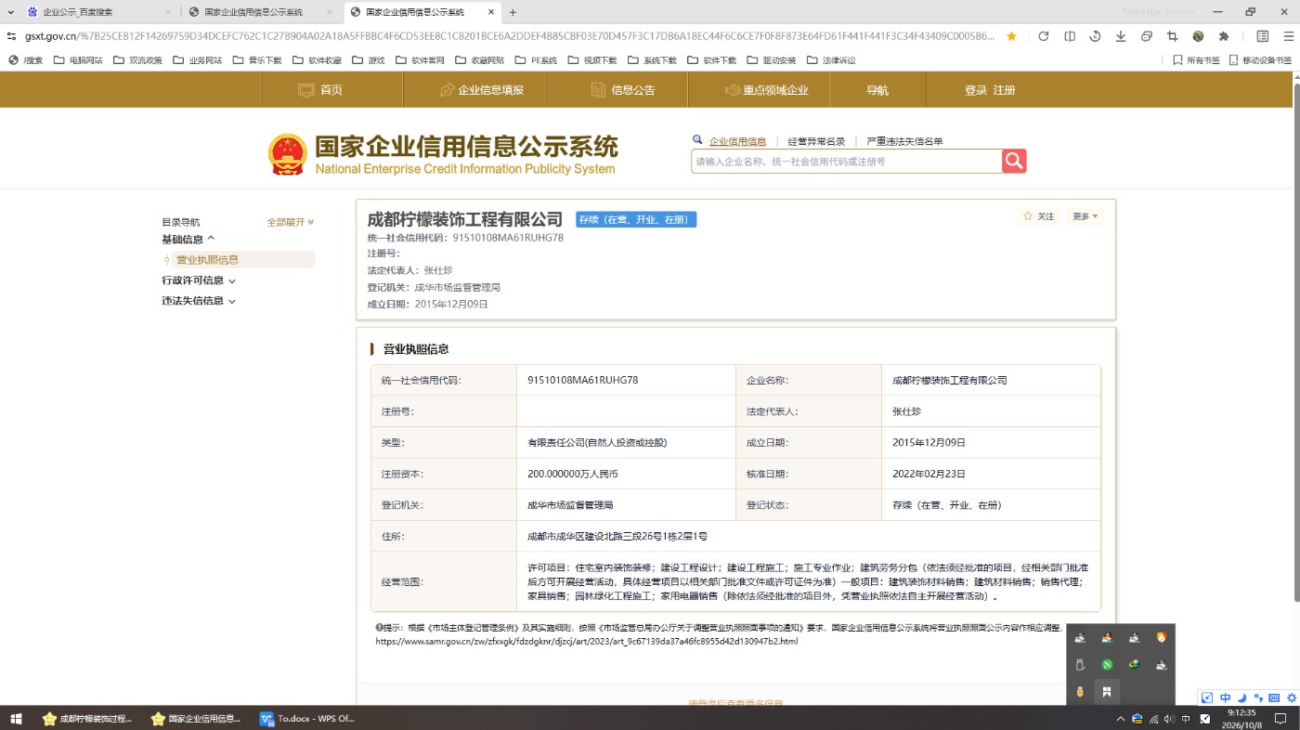1300x730 pixels.
Task: Click the gold bookmark star in address bar
Action: pyautogui.click(x=1011, y=36)
